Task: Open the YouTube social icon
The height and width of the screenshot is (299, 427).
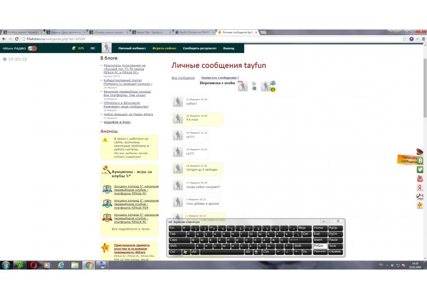Action: pyautogui.click(x=420, y=179)
